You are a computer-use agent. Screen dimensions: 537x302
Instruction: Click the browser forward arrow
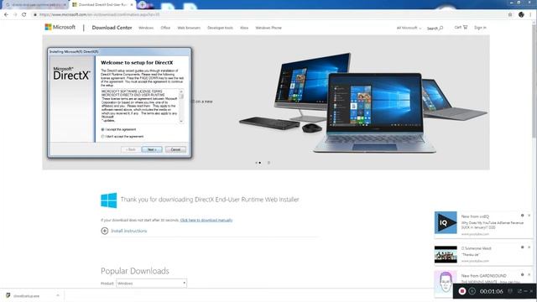click(x=15, y=14)
